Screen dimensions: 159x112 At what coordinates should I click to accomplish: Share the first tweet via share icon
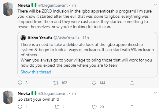pyautogui.click(x=132, y=83)
